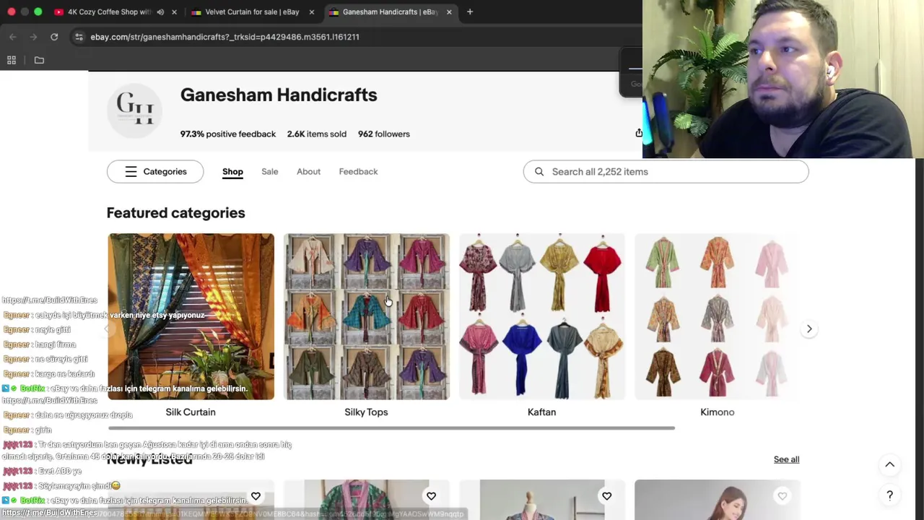
Task: Close the Ganesham Handicrafts tab
Action: (449, 12)
